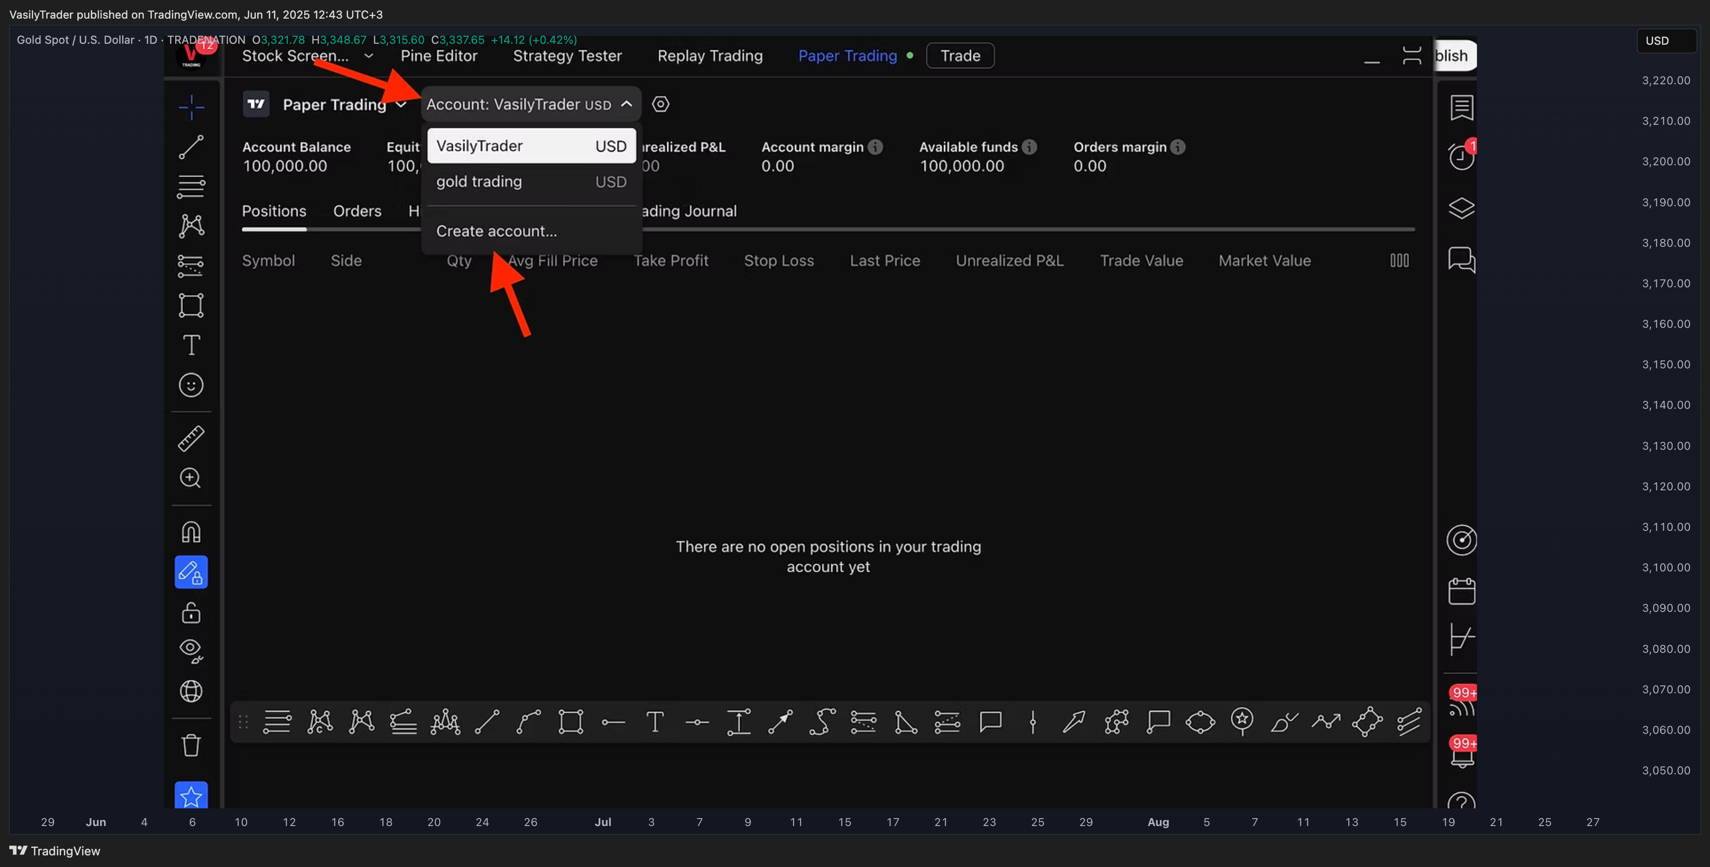Toggle maximize the bottom panel
The height and width of the screenshot is (867, 1710).
click(1411, 56)
